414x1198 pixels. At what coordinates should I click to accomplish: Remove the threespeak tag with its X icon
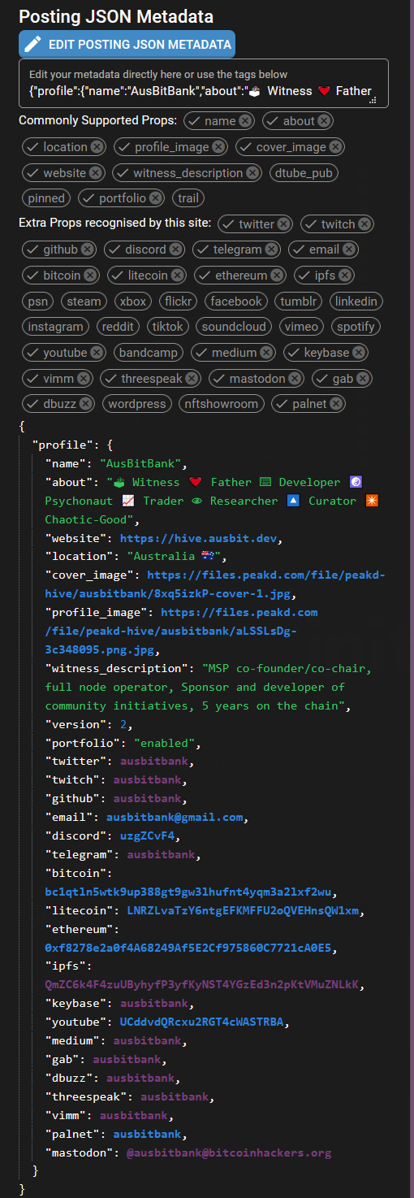[192, 379]
